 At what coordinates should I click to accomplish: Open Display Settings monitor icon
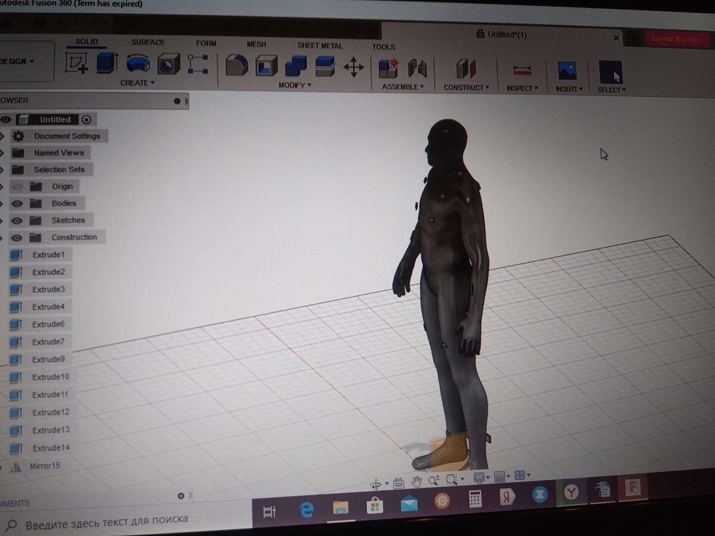point(478,477)
